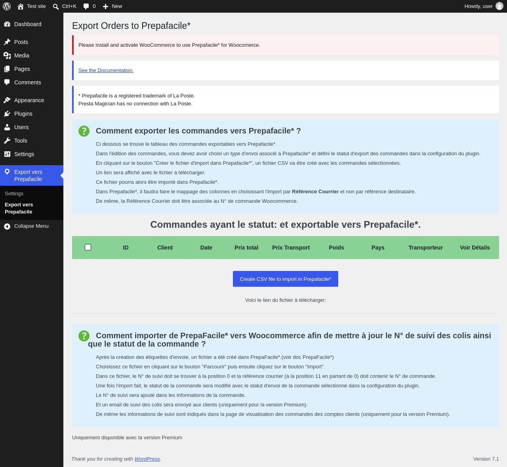Screen dimensions: 507x467
Task: Navigate to the Pages menu
Action: (x=32, y=69)
